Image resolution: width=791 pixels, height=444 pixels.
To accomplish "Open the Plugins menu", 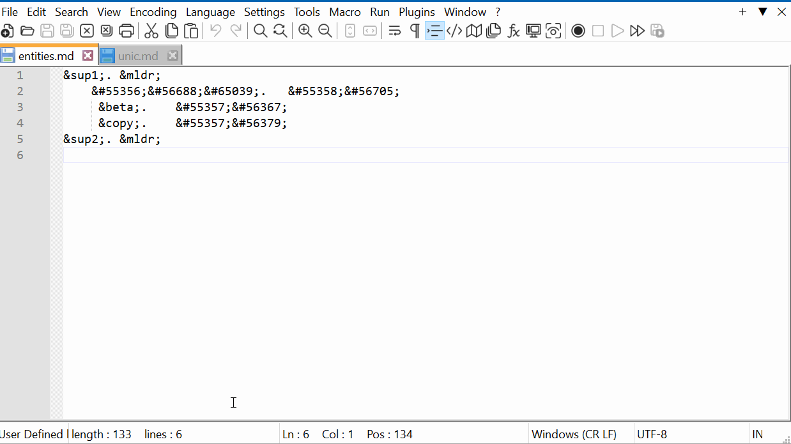I will [x=417, y=12].
